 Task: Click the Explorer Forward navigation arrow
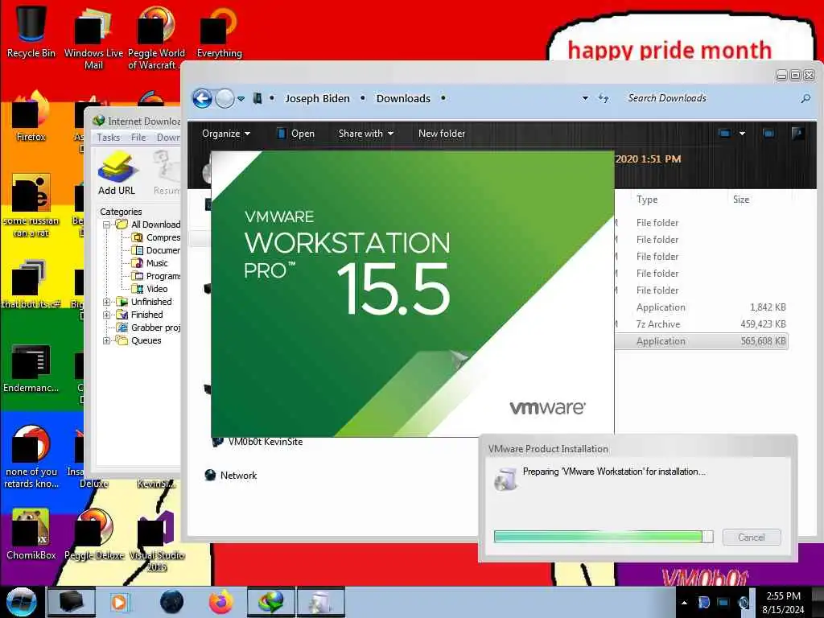point(225,98)
